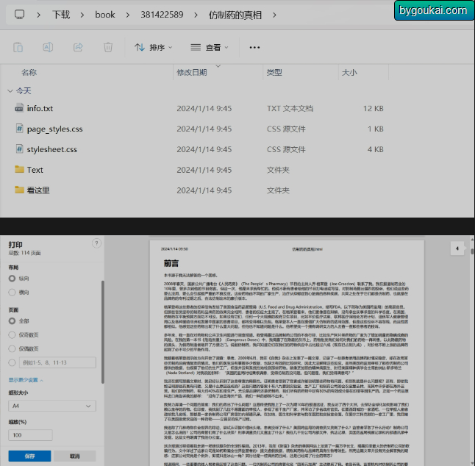The height and width of the screenshot is (466, 475).
Task: Select the portrait layout radio button
Action: click(12, 279)
